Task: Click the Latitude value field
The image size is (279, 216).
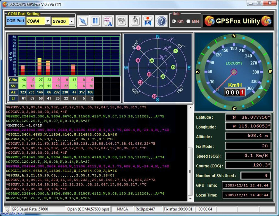Action: [x=248, y=117]
